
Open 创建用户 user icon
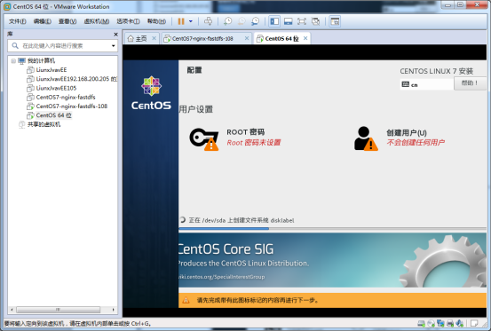tap(366, 138)
